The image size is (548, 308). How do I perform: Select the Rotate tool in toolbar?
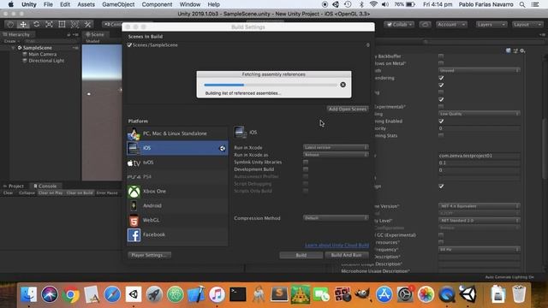pyautogui.click(x=36, y=25)
